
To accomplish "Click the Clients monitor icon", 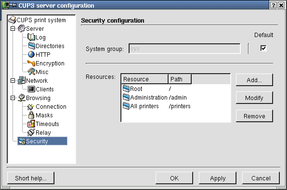I will click(31, 89).
